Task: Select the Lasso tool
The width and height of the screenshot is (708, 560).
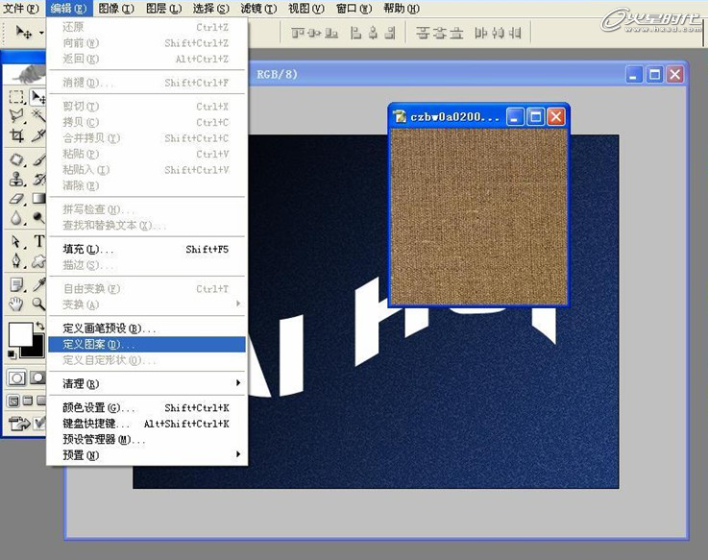Action: (x=16, y=116)
